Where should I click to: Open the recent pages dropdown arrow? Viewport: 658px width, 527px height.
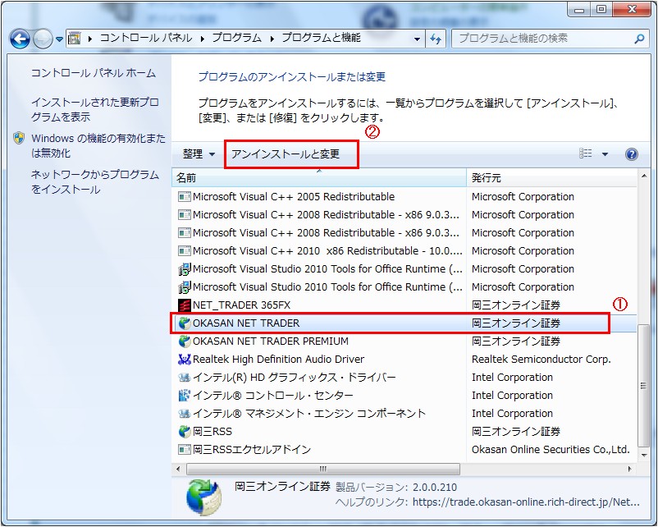click(59, 39)
